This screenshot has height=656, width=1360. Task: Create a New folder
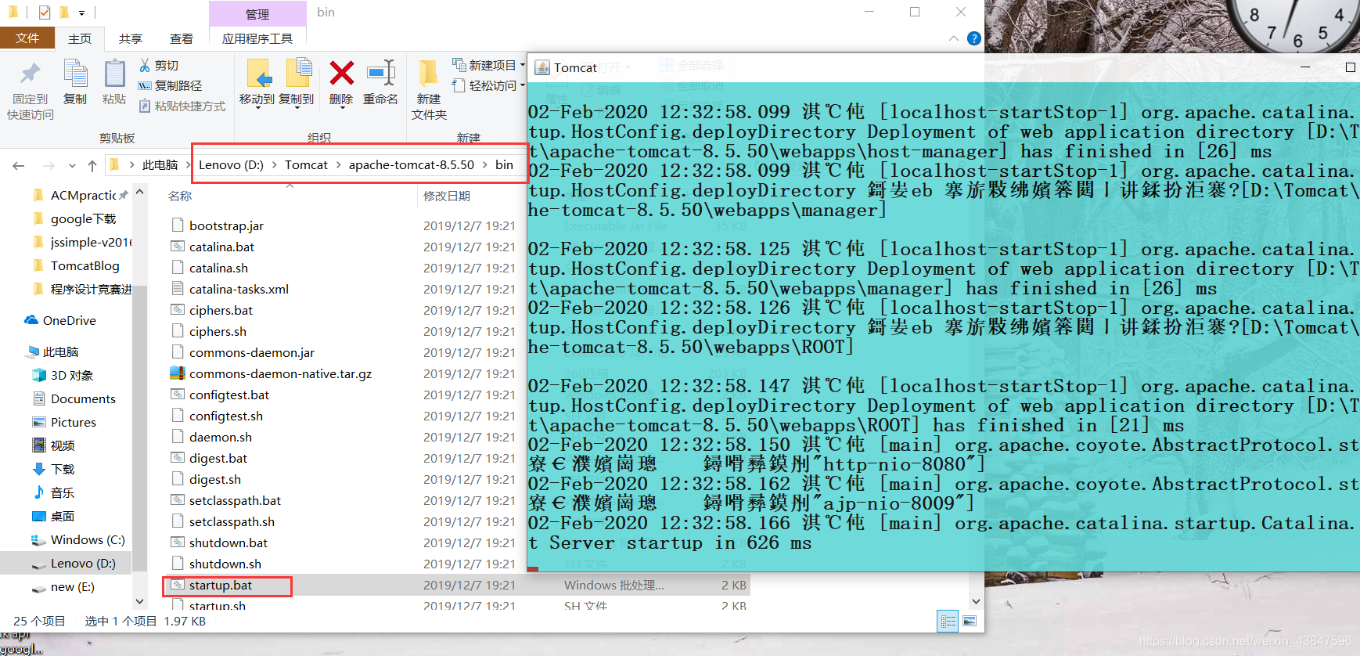point(429,89)
